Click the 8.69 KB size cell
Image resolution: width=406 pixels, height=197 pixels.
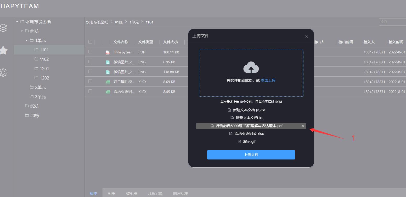point(169,82)
